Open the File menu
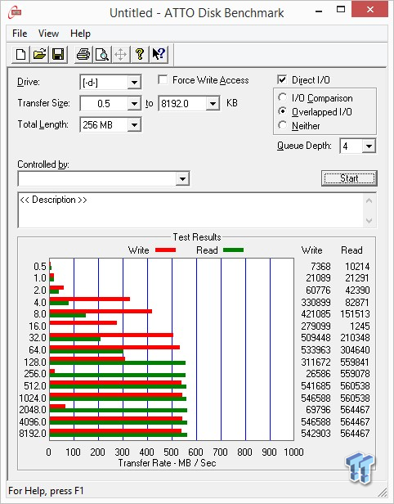Screen dimensions: 394x504 tap(20, 34)
